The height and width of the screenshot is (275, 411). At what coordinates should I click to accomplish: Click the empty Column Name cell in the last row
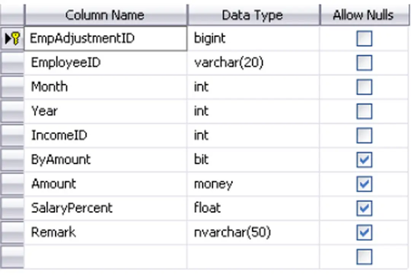[x=105, y=257]
